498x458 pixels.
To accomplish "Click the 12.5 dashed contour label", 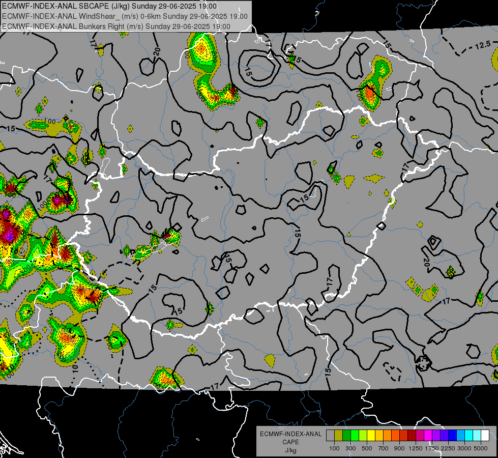I will click(483, 45).
